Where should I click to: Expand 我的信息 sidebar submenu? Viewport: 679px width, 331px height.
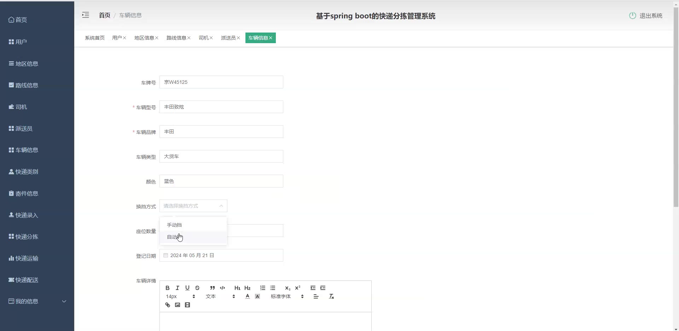pos(37,301)
